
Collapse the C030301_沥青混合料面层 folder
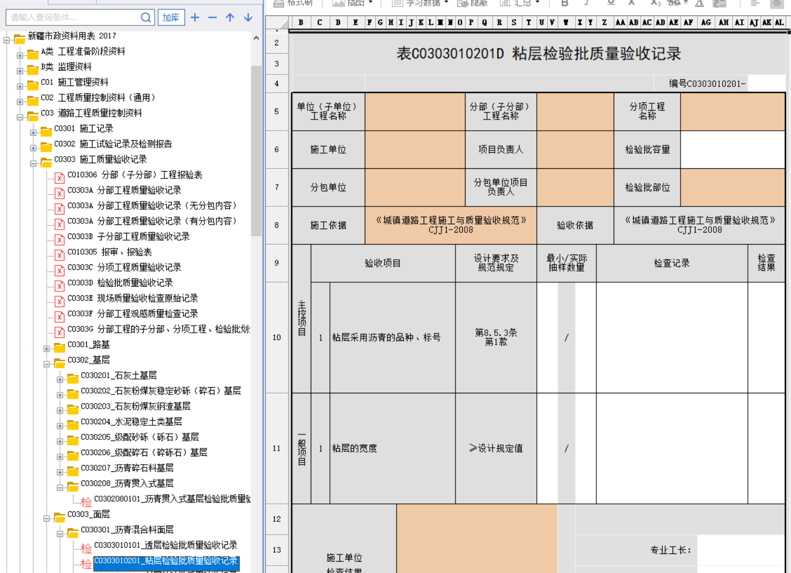coord(60,534)
